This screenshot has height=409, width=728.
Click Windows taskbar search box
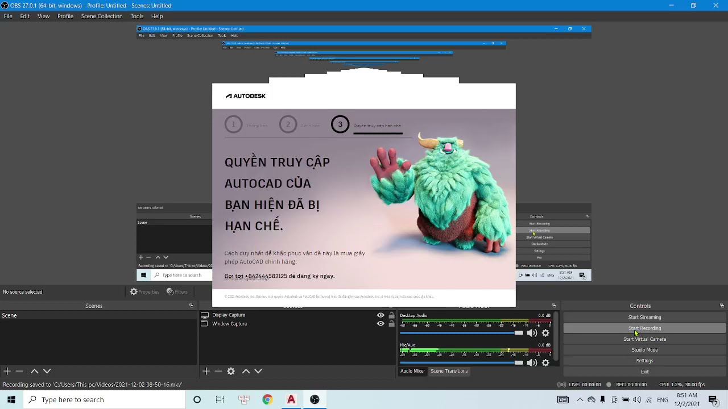(x=104, y=399)
